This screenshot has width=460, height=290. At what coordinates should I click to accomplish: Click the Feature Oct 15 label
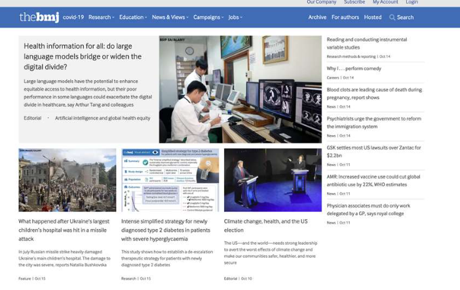[32, 279]
